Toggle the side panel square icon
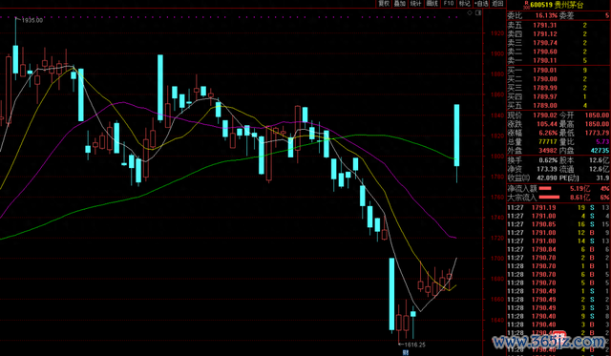 point(478,12)
